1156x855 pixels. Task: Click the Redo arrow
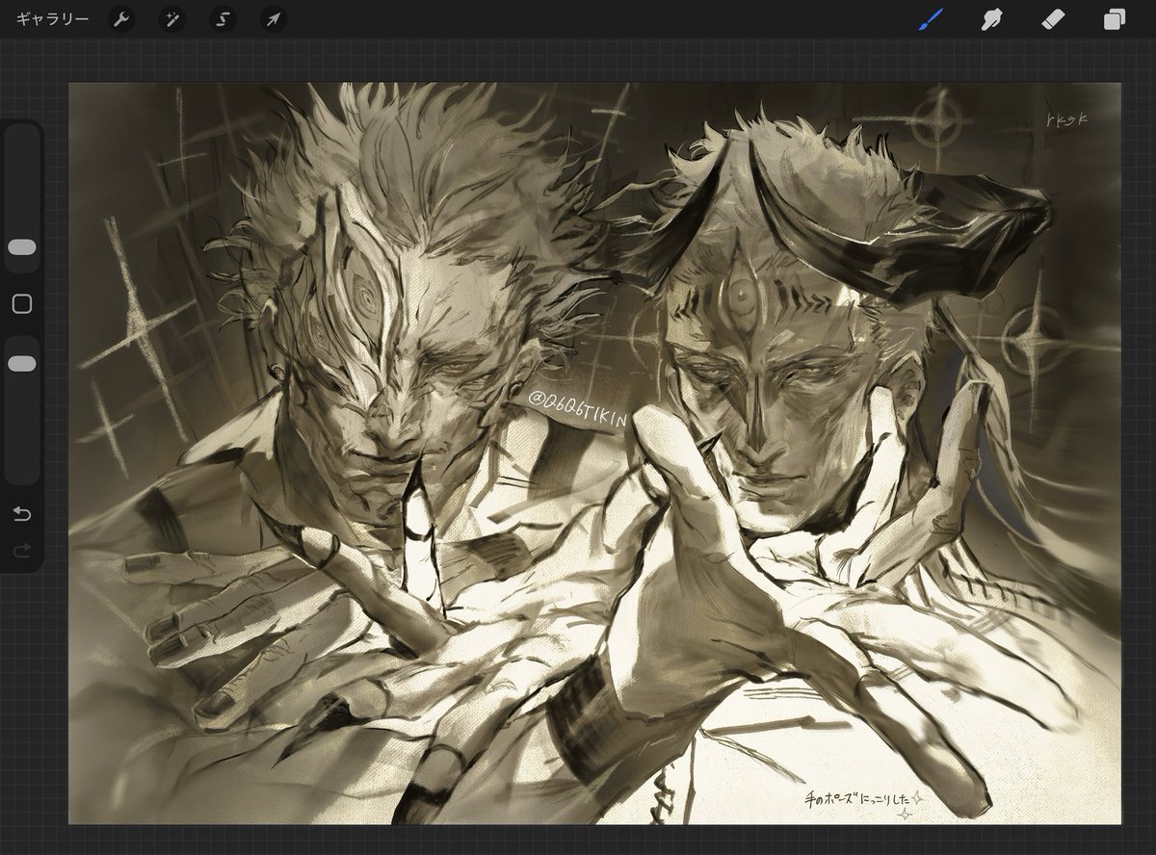pos(21,551)
